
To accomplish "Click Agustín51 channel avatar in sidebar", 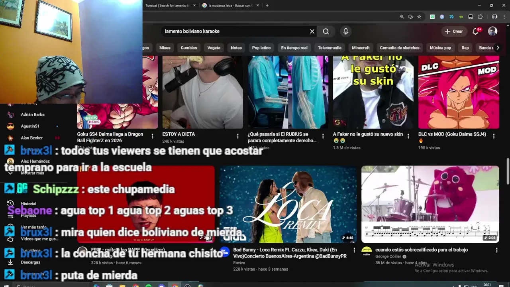I will [x=10, y=126].
